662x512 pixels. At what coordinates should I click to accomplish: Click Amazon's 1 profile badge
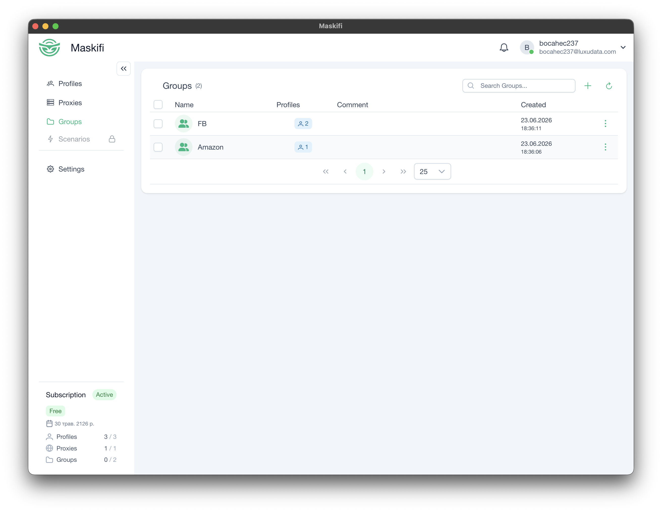303,147
